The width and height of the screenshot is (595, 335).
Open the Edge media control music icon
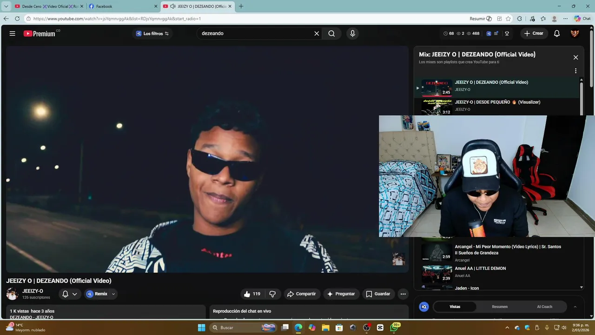click(x=532, y=19)
